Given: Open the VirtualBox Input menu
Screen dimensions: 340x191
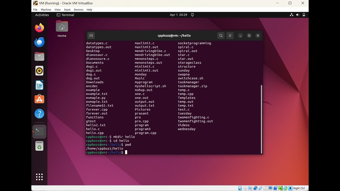Looking at the screenshot, I should (67, 10).
